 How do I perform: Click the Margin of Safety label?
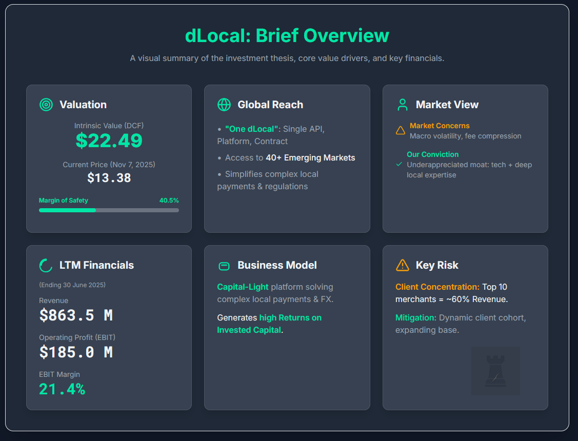tap(64, 201)
